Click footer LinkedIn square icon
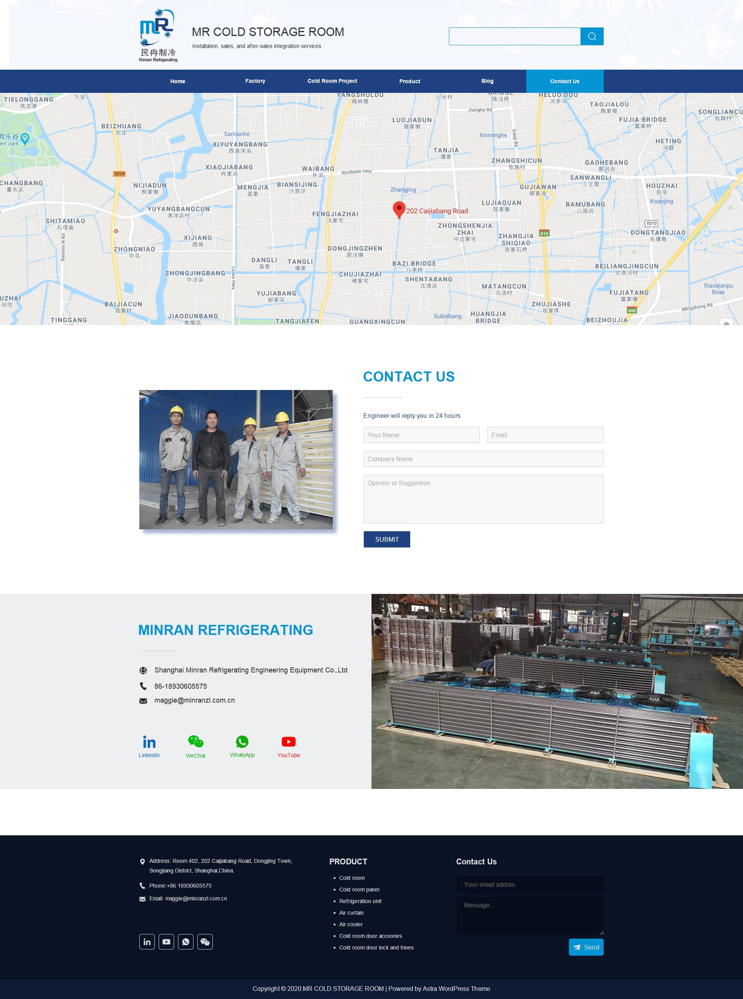 point(147,941)
